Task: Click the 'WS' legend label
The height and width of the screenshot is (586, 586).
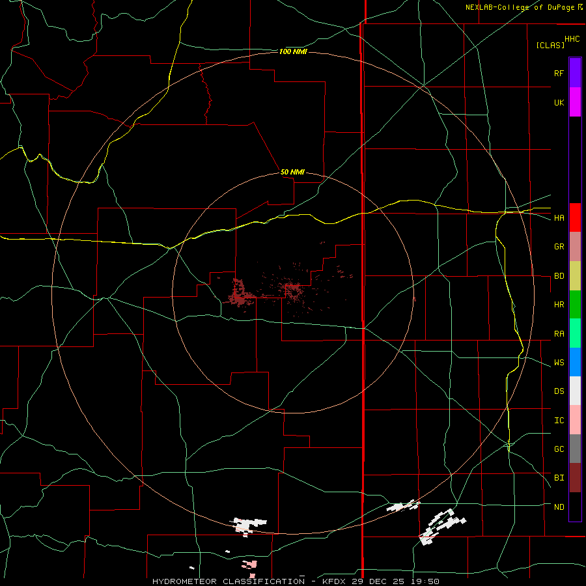Action: coord(559,363)
